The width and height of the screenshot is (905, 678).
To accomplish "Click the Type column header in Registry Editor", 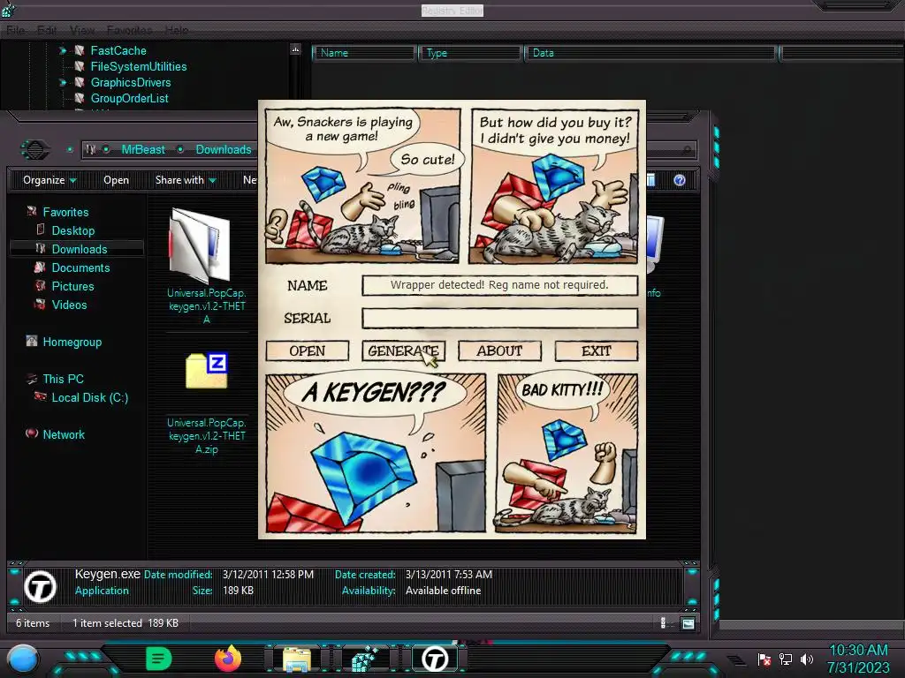I will click(470, 53).
